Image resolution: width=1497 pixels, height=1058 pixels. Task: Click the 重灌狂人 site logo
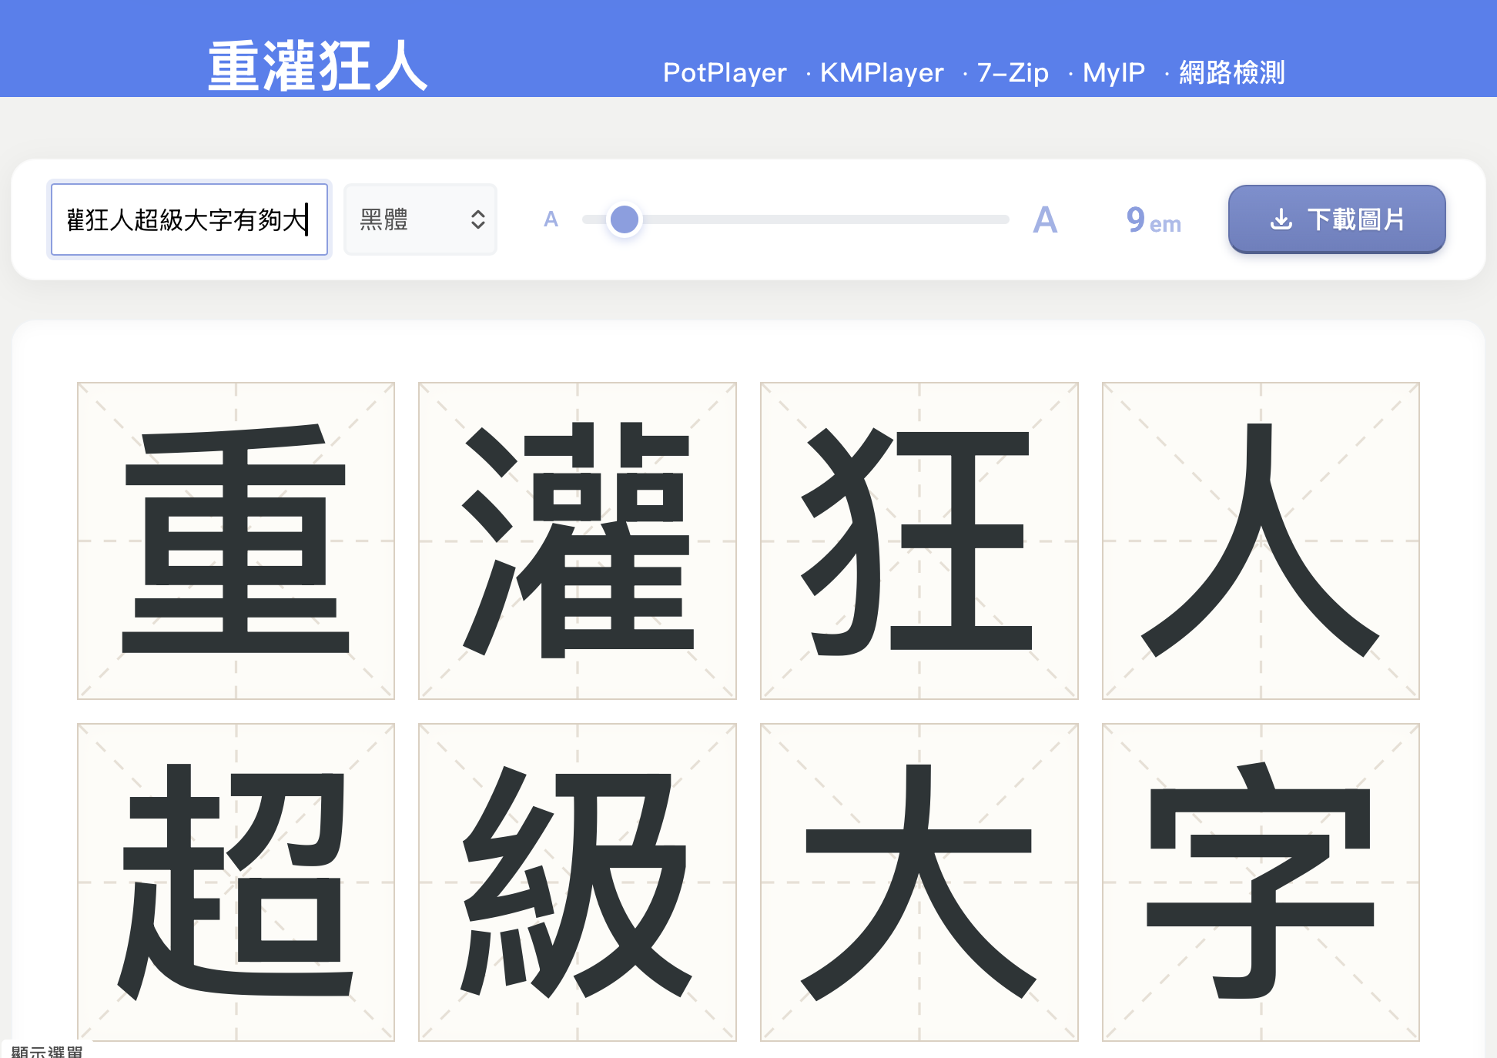(317, 66)
